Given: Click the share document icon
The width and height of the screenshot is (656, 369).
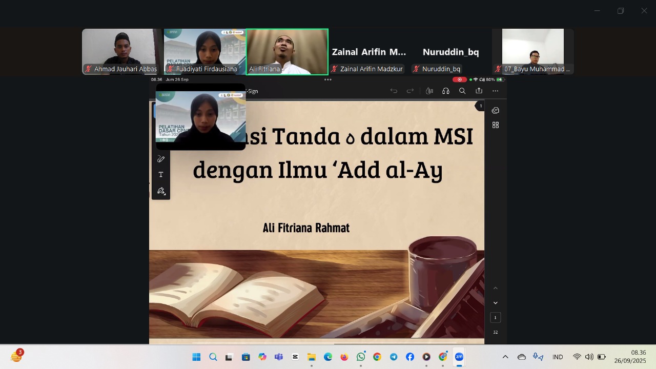Looking at the screenshot, I should pos(479,91).
